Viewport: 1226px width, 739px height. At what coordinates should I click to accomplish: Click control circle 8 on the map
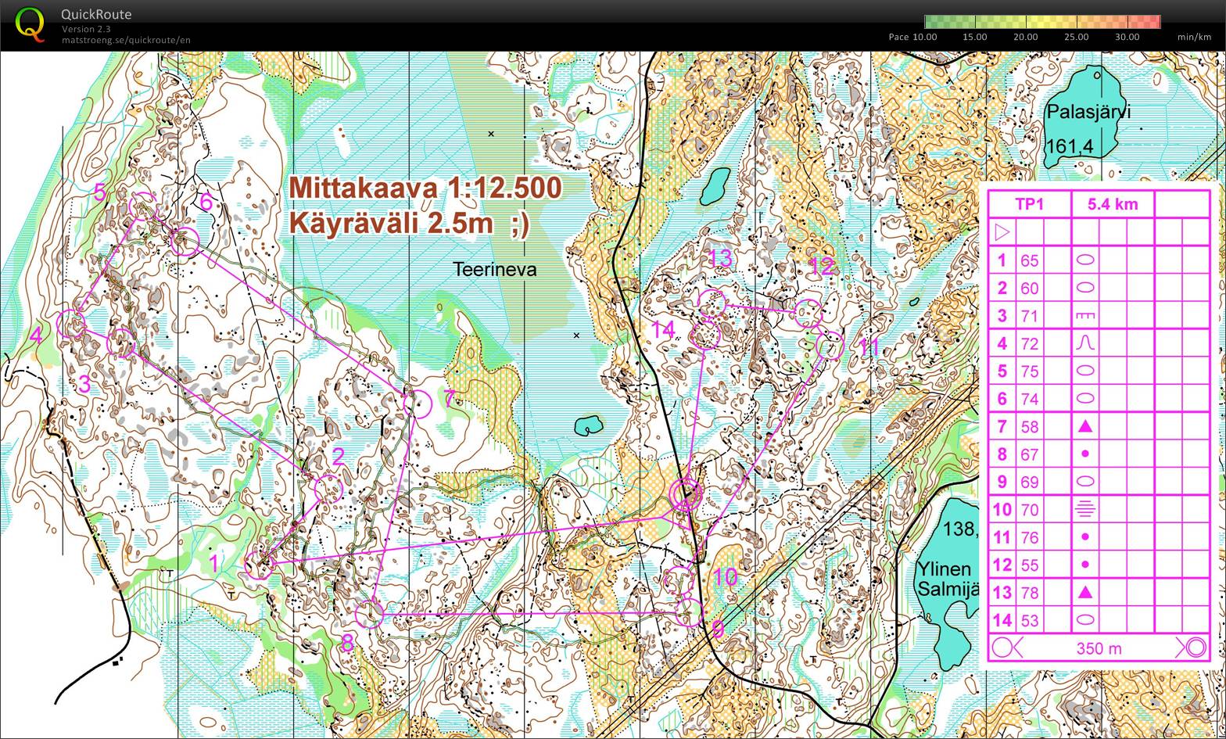(x=370, y=614)
